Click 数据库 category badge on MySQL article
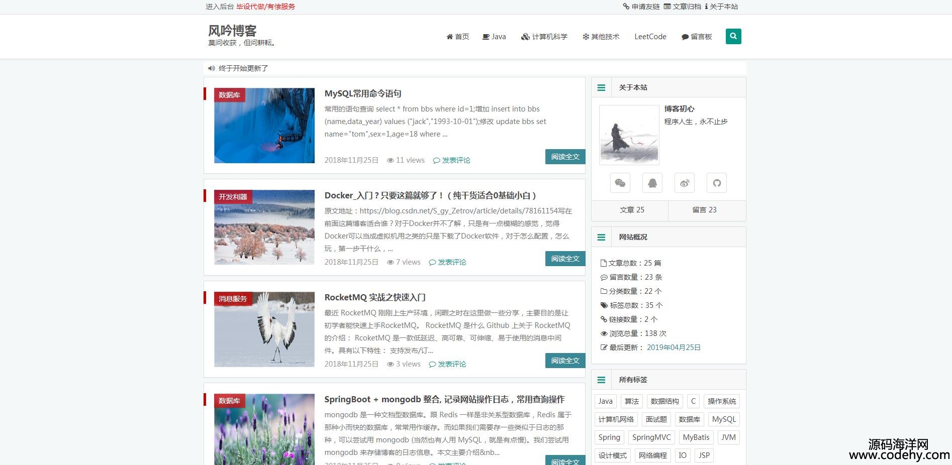 pos(229,95)
